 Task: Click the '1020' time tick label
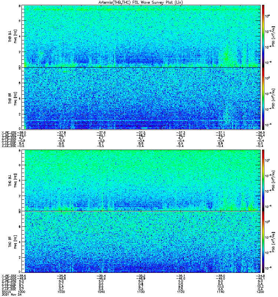(x=61, y=292)
